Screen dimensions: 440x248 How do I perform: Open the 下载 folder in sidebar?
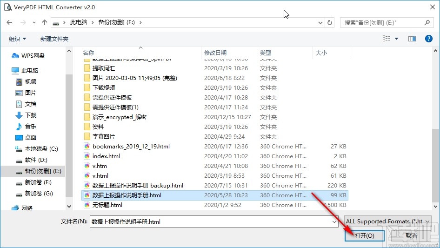pos(26,115)
